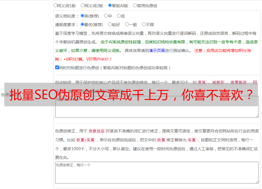Viewport: 262px width, 189px height.
Task: Click the resize handle of 伪原创修正 textarea
Action: point(257,182)
